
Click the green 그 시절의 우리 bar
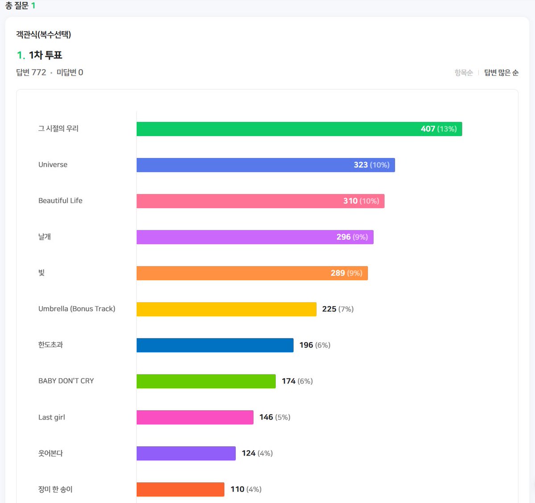pyautogui.click(x=299, y=129)
